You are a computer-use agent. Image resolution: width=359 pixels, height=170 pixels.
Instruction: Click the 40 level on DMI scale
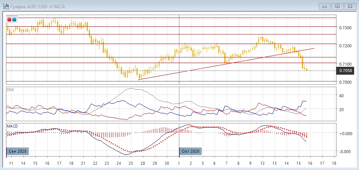click(x=341, y=96)
